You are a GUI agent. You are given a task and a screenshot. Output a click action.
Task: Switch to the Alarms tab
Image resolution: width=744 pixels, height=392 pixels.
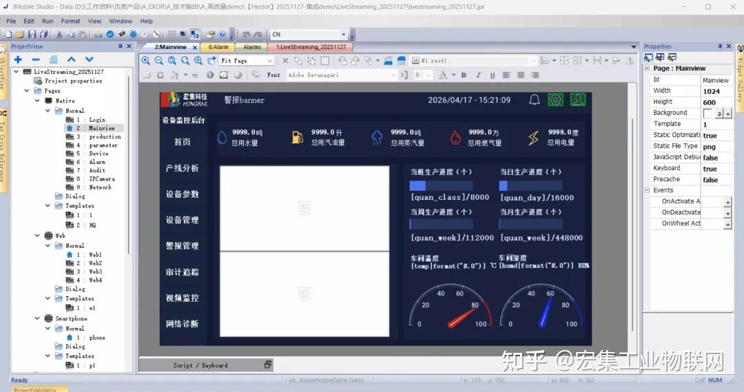tap(252, 47)
